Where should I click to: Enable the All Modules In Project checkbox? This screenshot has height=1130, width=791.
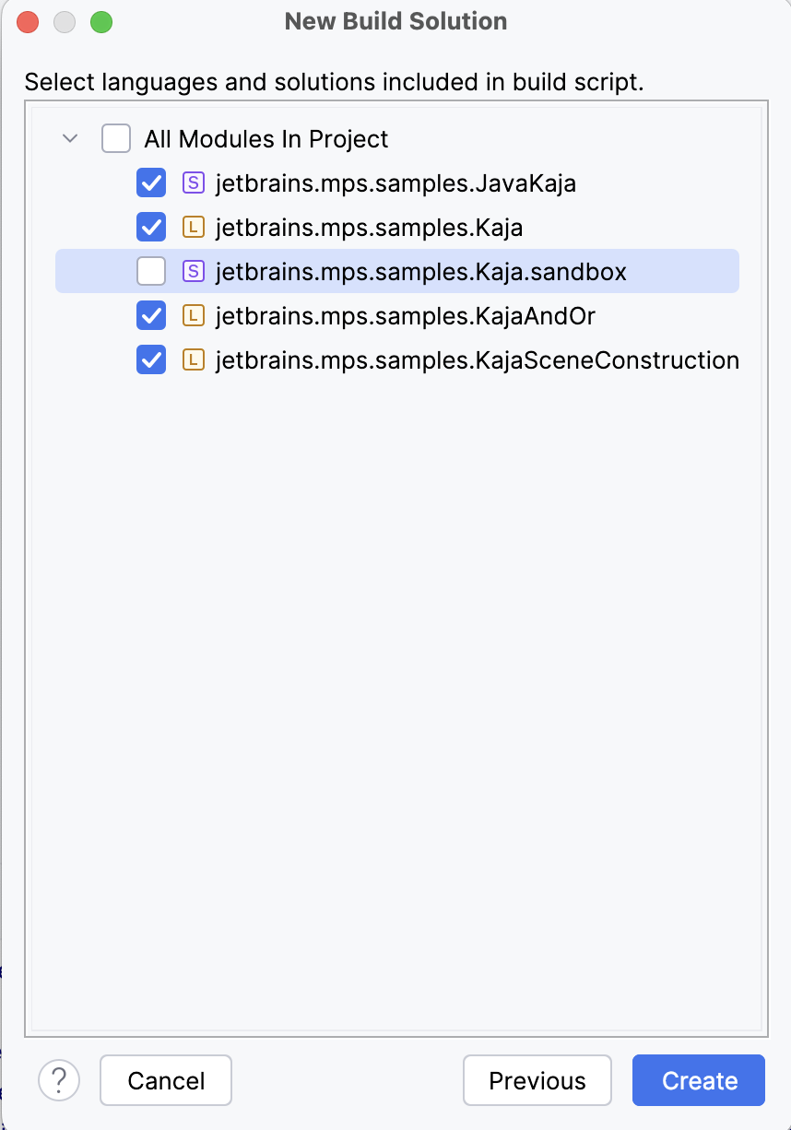coord(115,138)
